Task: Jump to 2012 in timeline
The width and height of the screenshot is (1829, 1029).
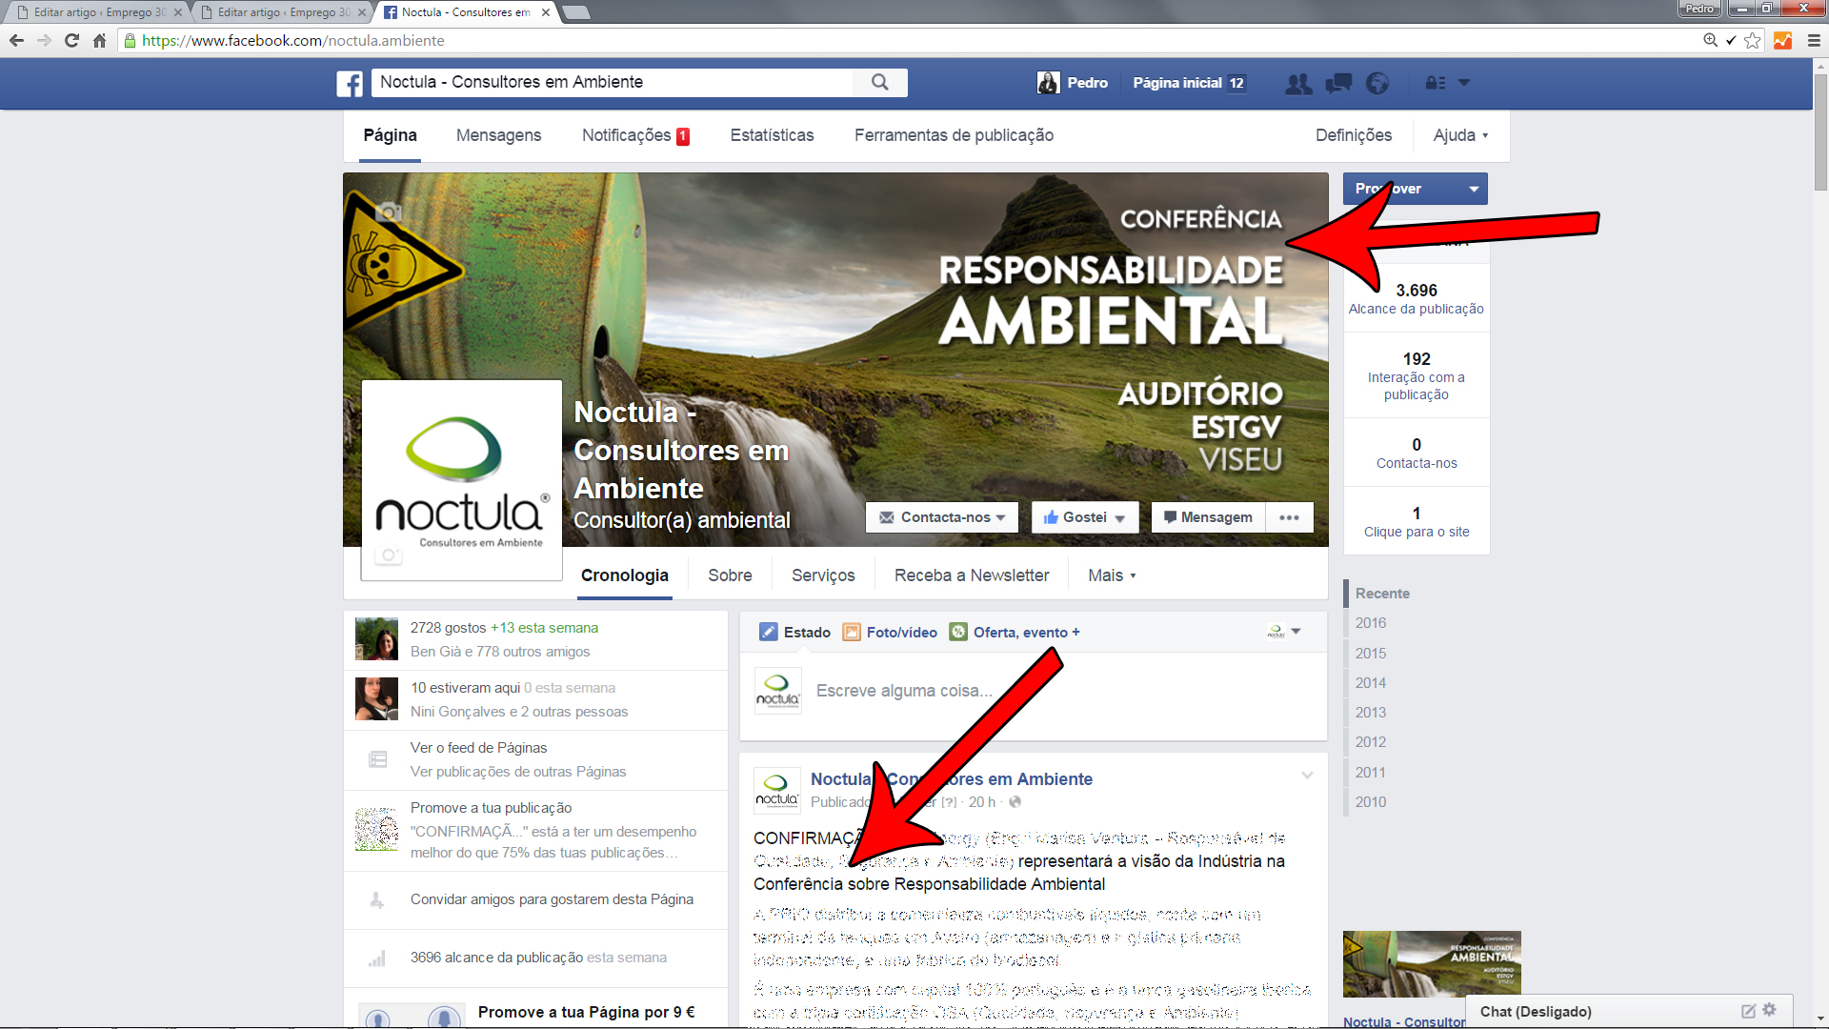Action: [1371, 741]
